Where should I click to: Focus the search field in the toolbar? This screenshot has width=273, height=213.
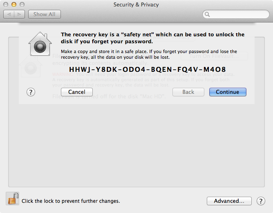[237, 15]
